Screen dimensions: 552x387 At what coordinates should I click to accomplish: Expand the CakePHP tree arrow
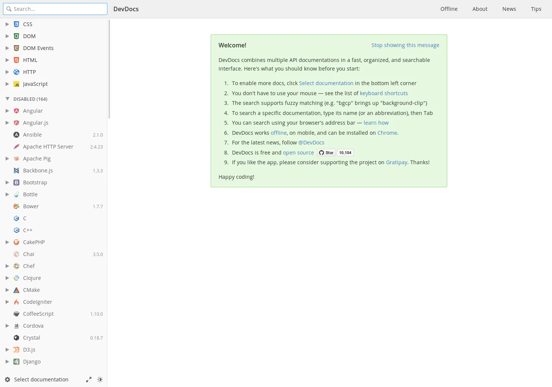pyautogui.click(x=7, y=242)
